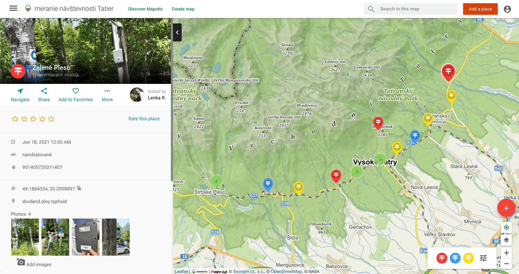519x274 pixels.
Task: Expand green cluster 2 left of Vysoké Tatry
Action: (357, 172)
